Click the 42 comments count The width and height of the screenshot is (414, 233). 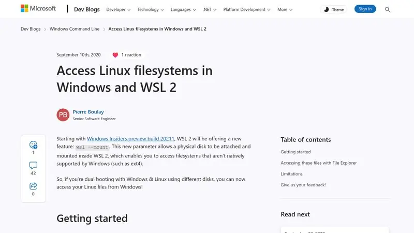[x=33, y=173]
